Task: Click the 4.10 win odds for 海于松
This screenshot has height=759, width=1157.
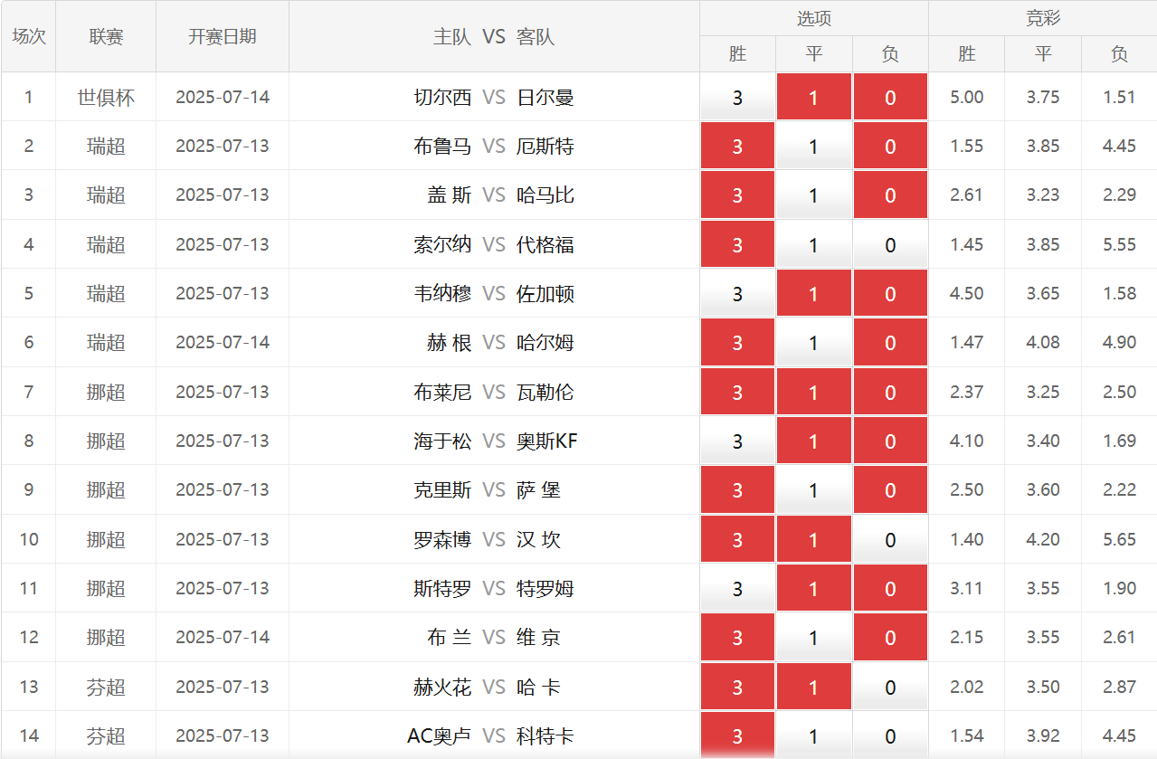Action: point(967,441)
